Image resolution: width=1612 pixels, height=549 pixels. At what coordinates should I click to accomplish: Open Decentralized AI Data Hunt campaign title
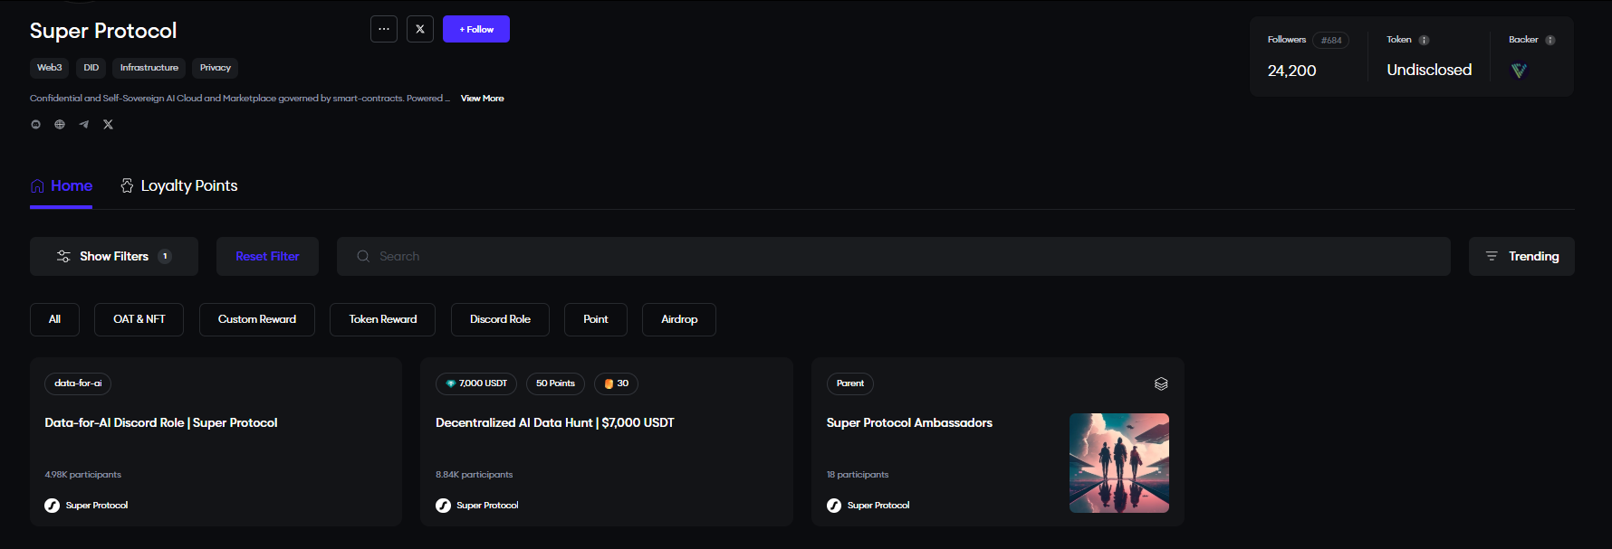coord(555,422)
